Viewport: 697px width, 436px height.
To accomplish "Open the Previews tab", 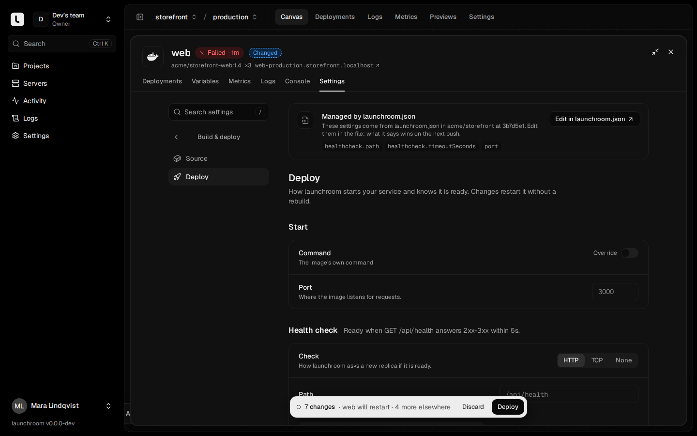I will click(x=443, y=17).
